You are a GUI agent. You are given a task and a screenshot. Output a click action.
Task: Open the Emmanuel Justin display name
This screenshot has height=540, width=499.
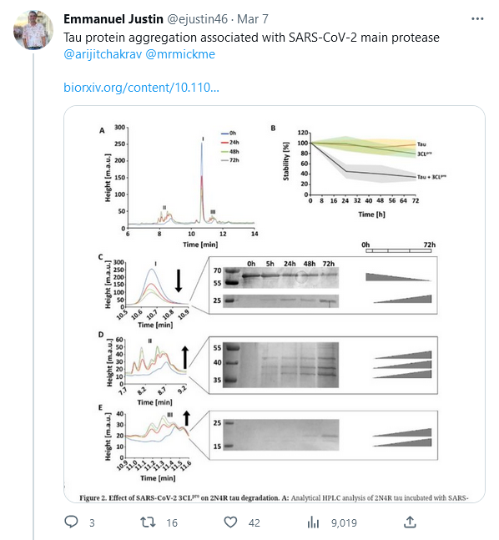point(113,19)
